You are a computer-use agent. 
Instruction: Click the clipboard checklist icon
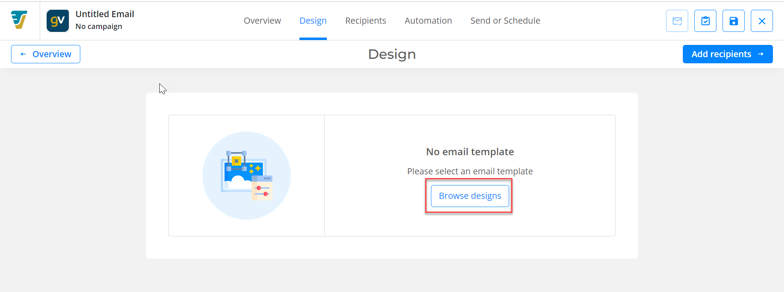(705, 21)
